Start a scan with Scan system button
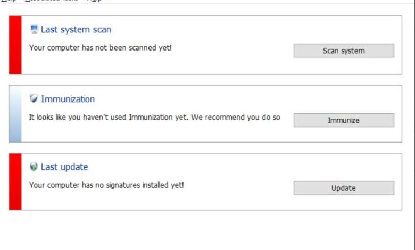This screenshot has width=415, height=250. (x=344, y=51)
